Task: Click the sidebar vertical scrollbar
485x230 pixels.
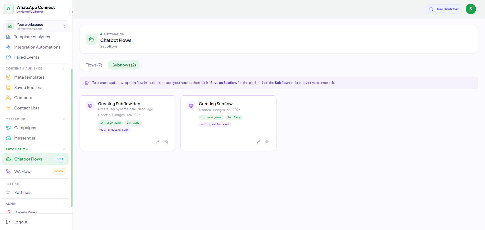Action: point(72,138)
